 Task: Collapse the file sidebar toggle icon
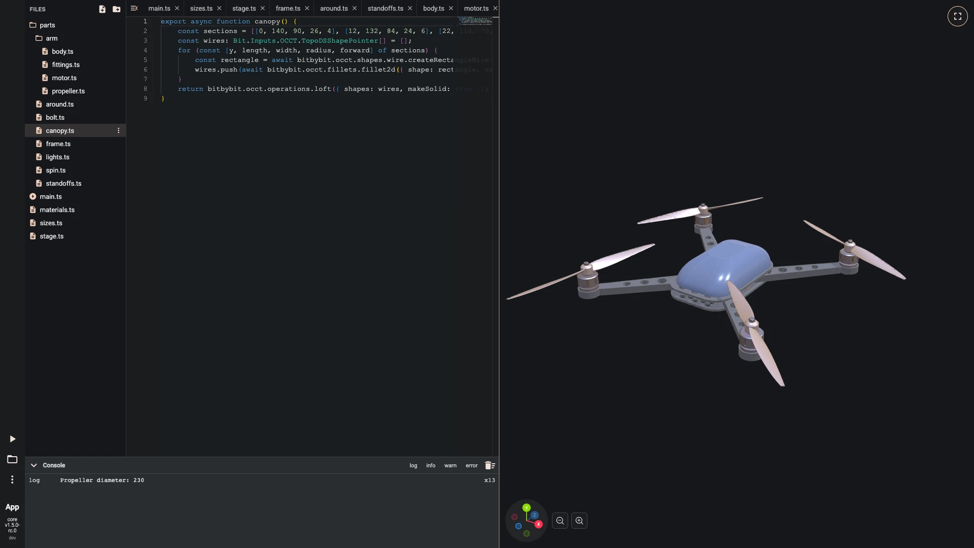[x=134, y=8]
